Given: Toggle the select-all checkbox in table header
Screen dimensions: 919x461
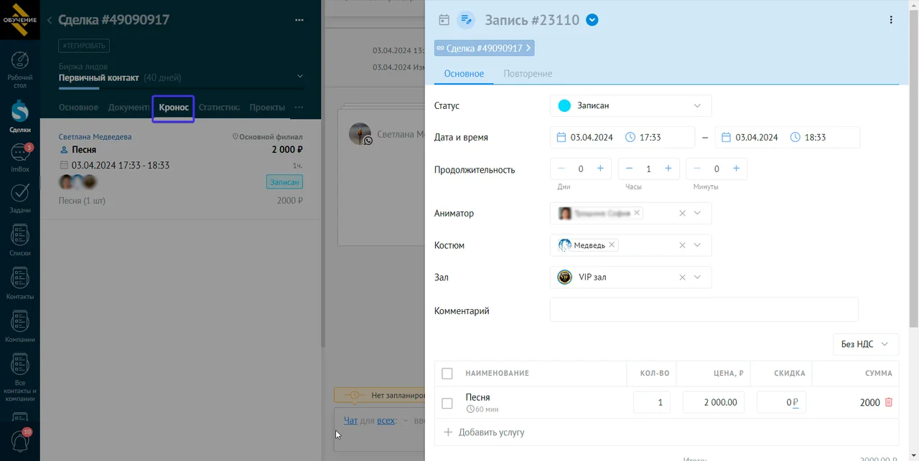Looking at the screenshot, I should 447,373.
